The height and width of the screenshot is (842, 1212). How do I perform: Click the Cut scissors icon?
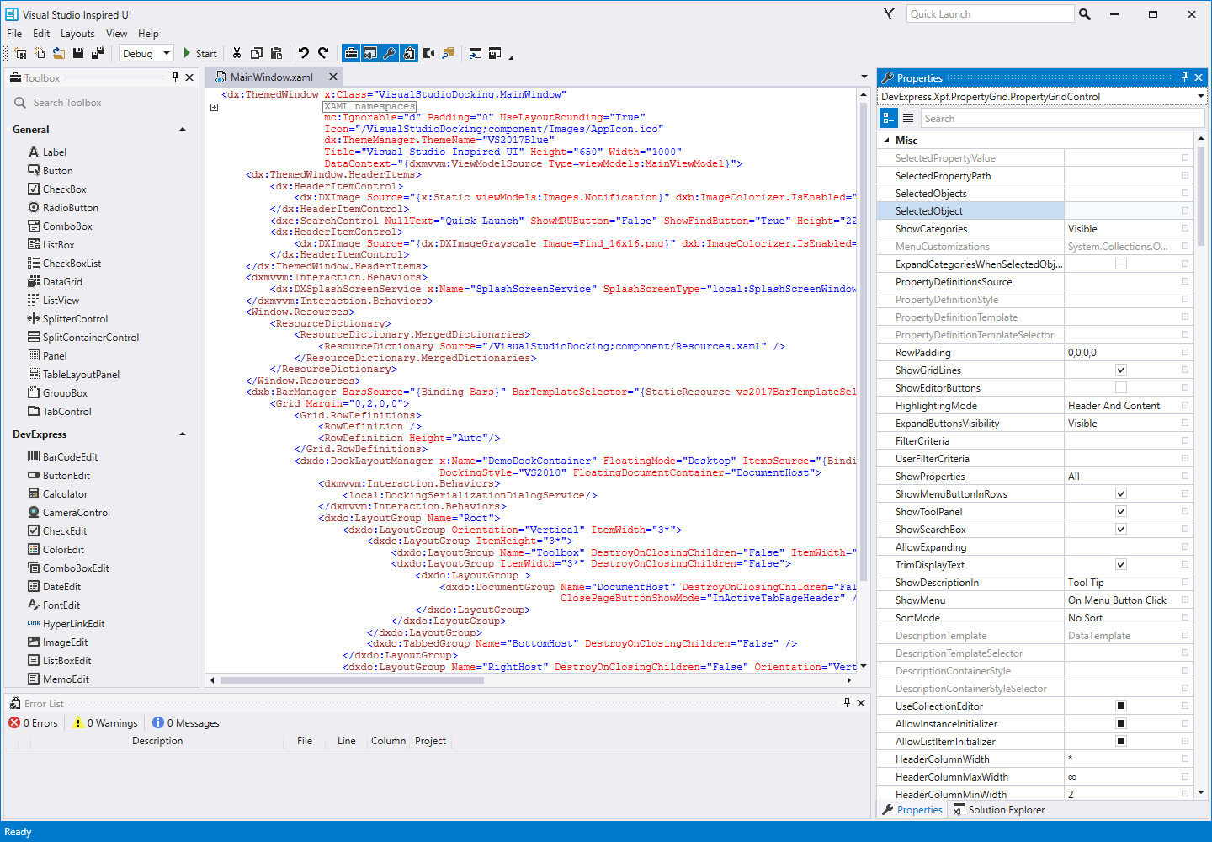coord(237,53)
